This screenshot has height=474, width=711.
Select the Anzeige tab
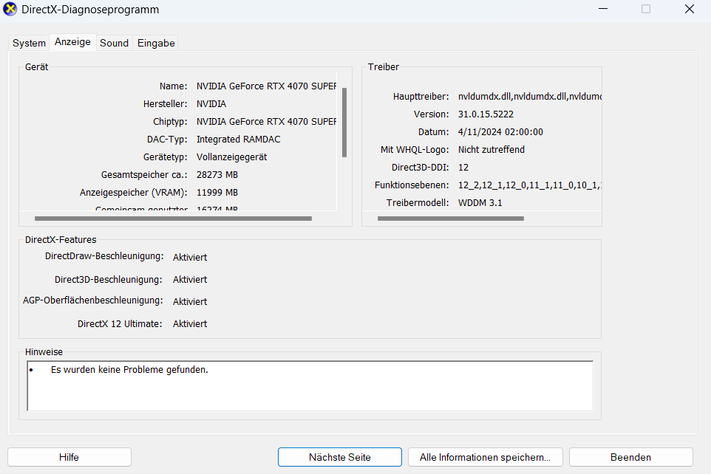click(72, 42)
